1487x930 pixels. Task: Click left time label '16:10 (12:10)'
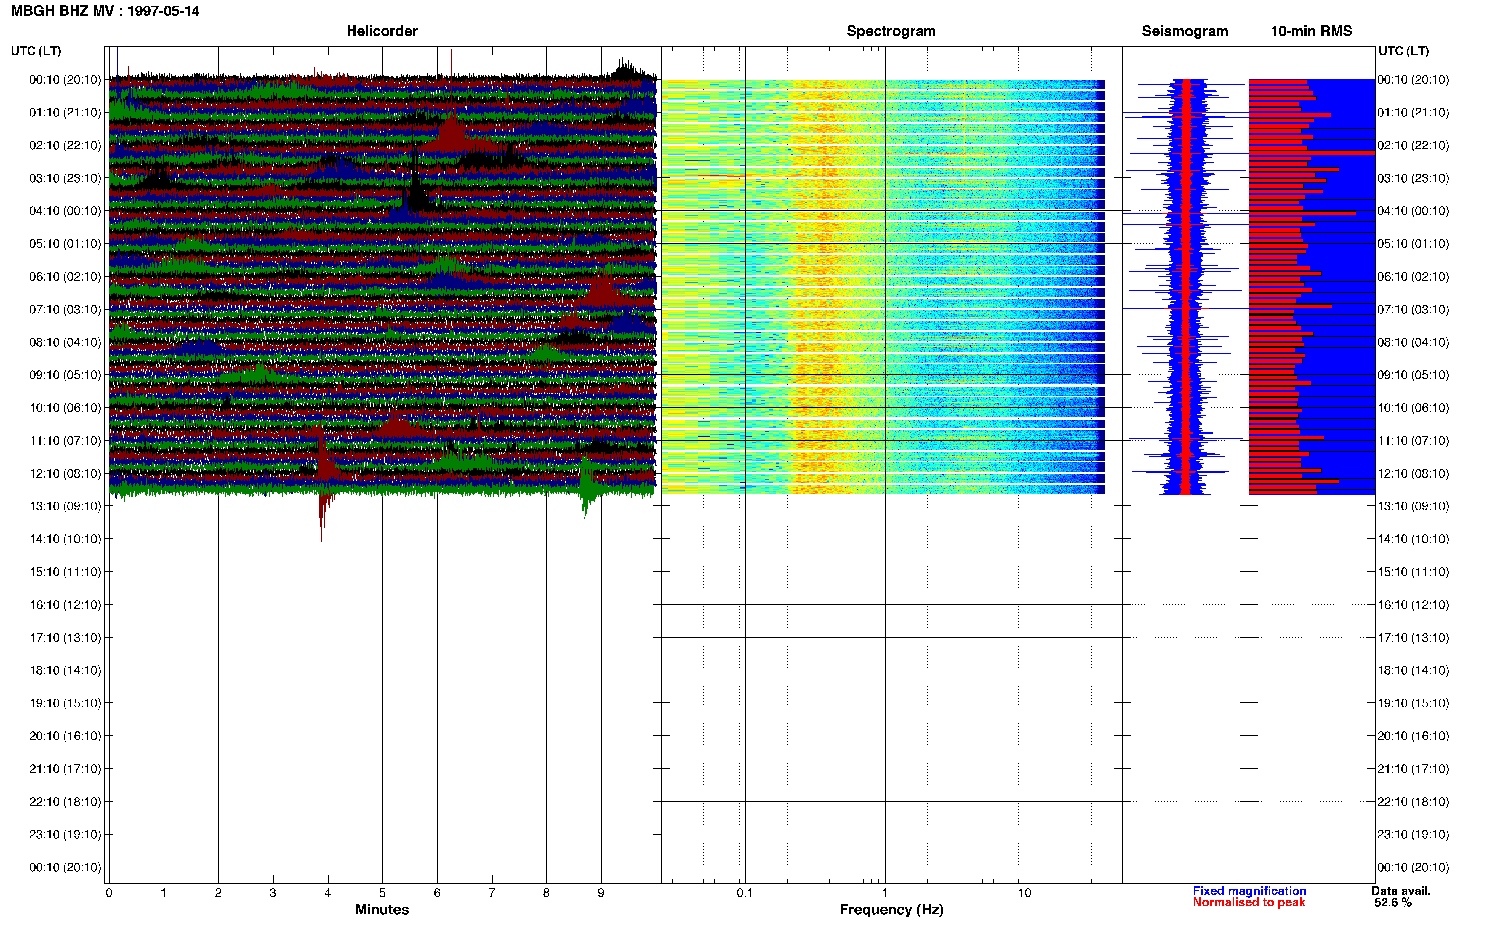coord(65,605)
